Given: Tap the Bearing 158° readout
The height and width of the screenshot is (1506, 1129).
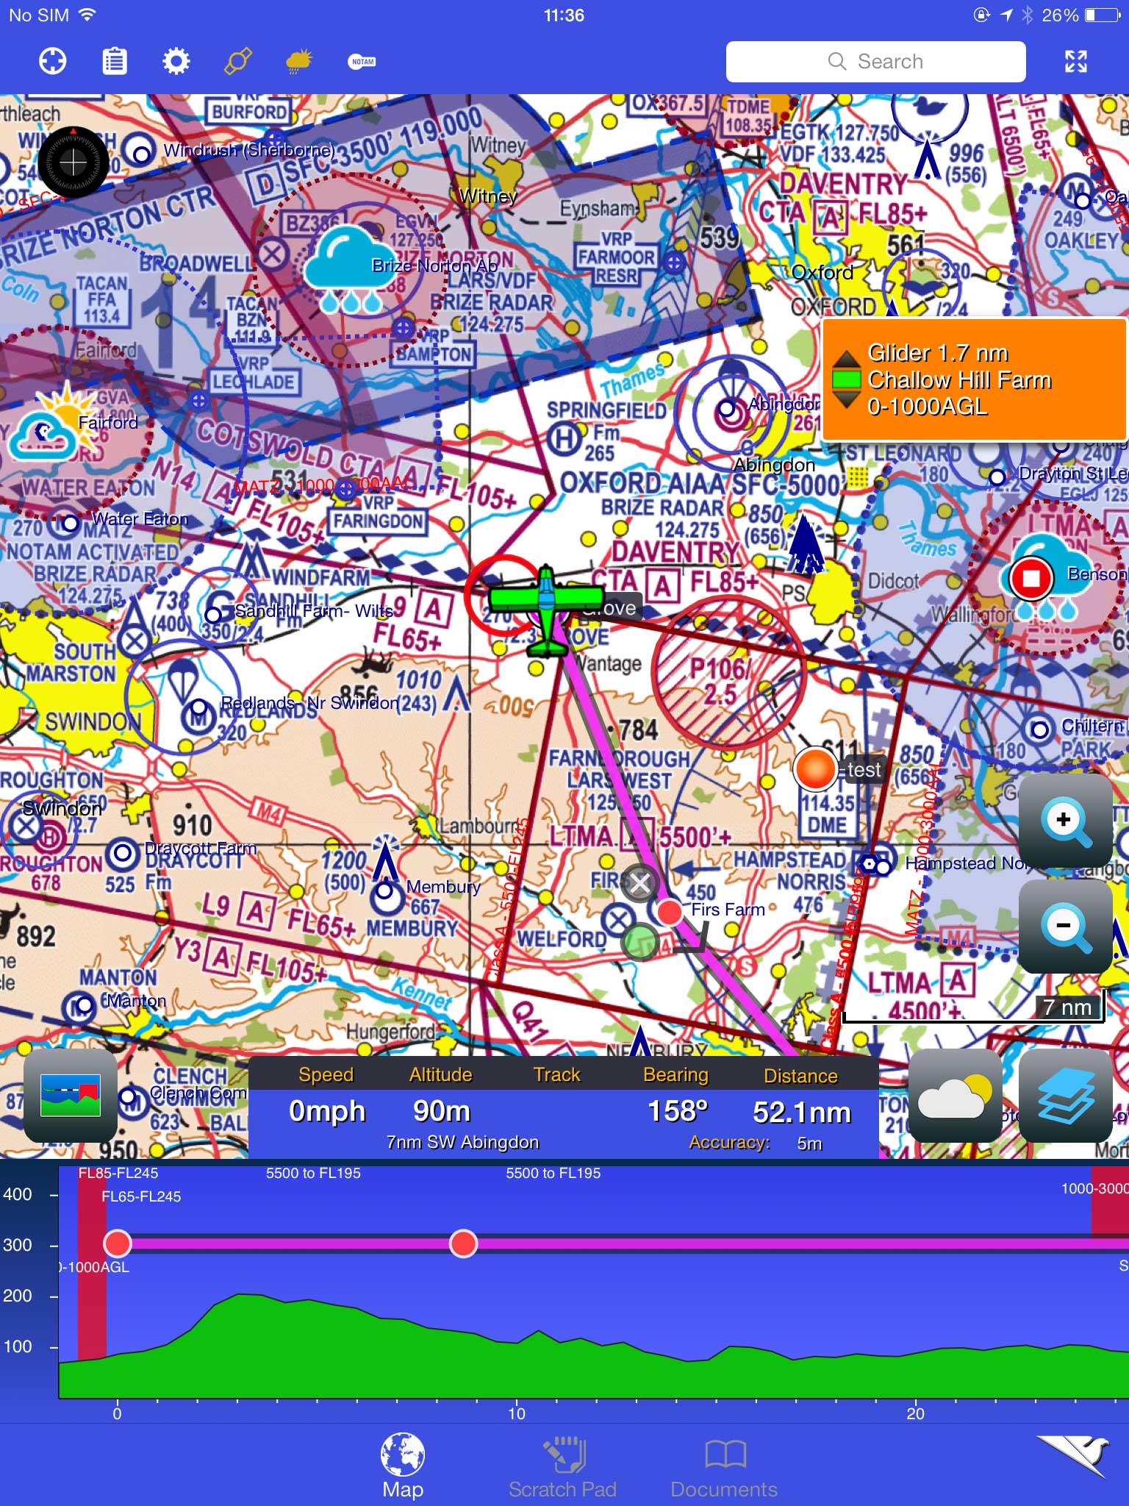Looking at the screenshot, I should click(x=677, y=1111).
